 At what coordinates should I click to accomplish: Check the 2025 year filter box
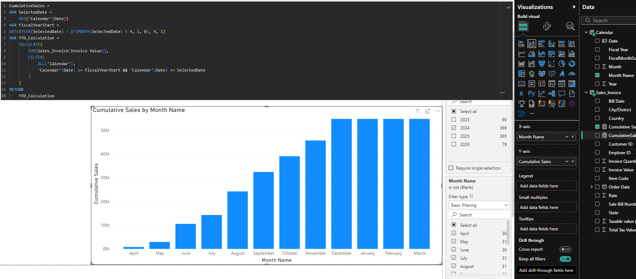pos(454,136)
